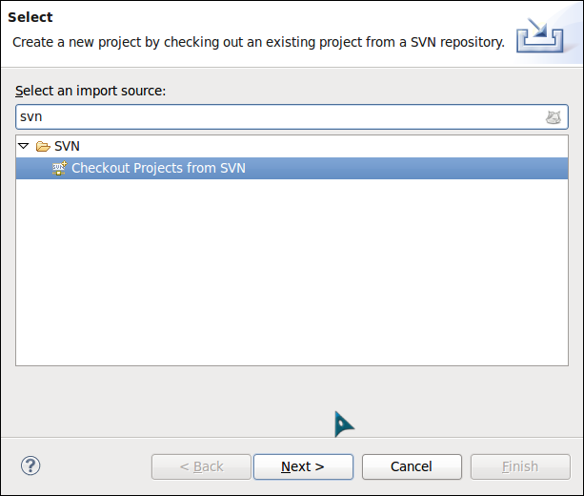Click the grayed-out Back button
Screen dimensions: 584x496
[201, 466]
